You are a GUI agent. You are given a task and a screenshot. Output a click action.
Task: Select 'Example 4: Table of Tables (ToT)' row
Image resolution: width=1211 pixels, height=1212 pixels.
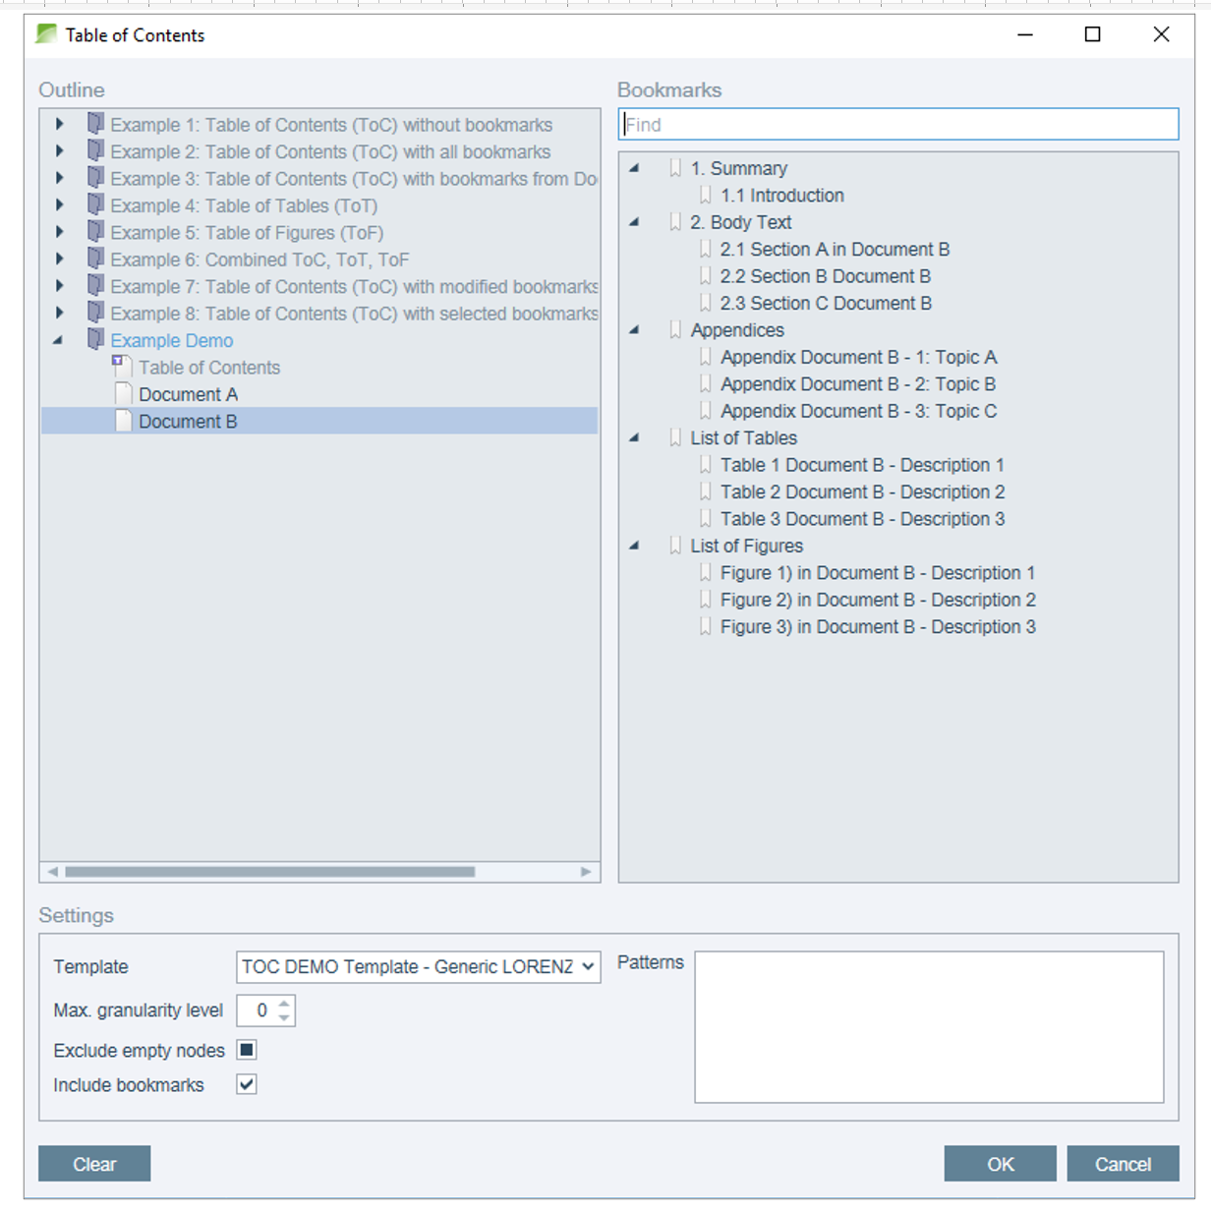[244, 205]
